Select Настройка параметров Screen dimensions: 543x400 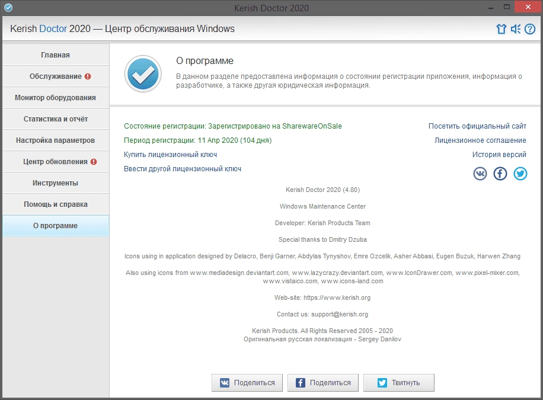click(x=56, y=140)
